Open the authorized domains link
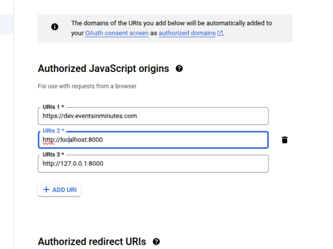Image resolution: width=333 pixels, height=249 pixels. click(x=187, y=33)
